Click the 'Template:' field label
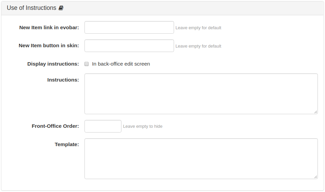This screenshot has width=325, height=192. (x=67, y=144)
